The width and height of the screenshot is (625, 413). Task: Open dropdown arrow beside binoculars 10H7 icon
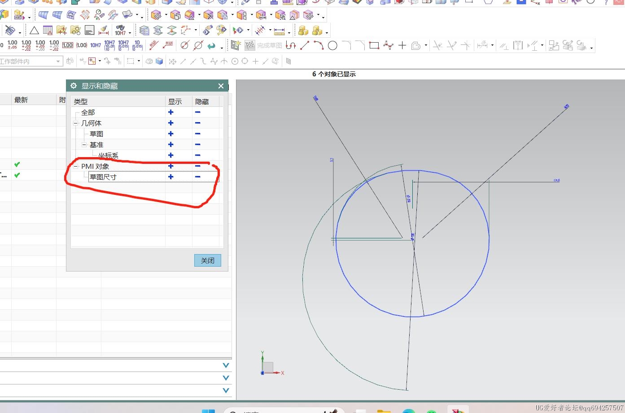click(x=130, y=32)
